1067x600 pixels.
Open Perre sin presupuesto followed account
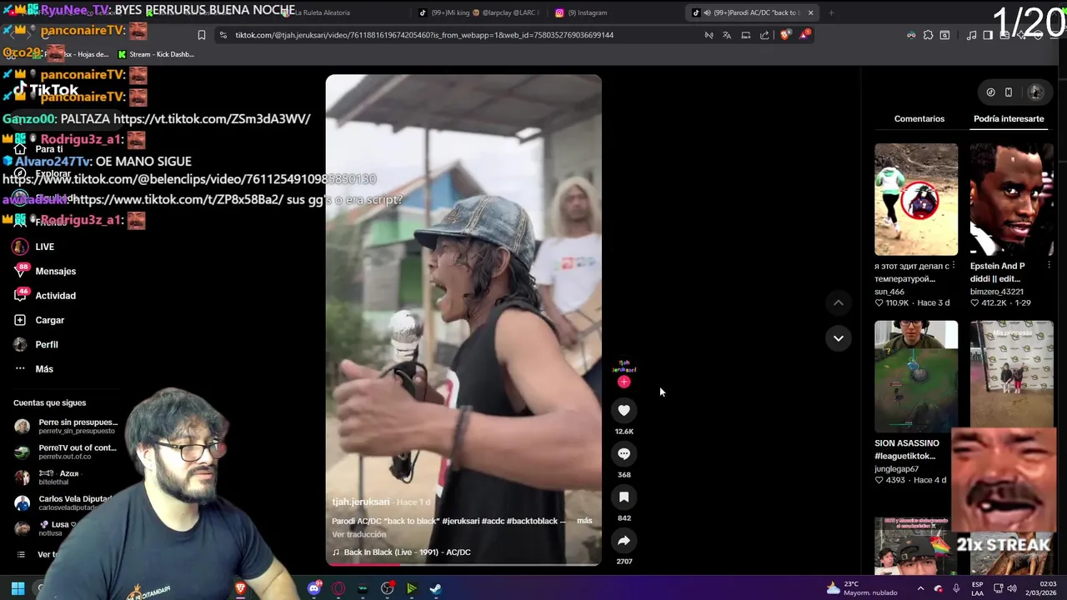pyautogui.click(x=67, y=427)
